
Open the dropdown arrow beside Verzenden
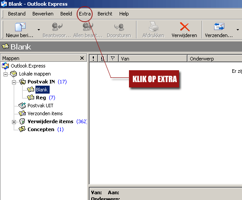pos(238,30)
